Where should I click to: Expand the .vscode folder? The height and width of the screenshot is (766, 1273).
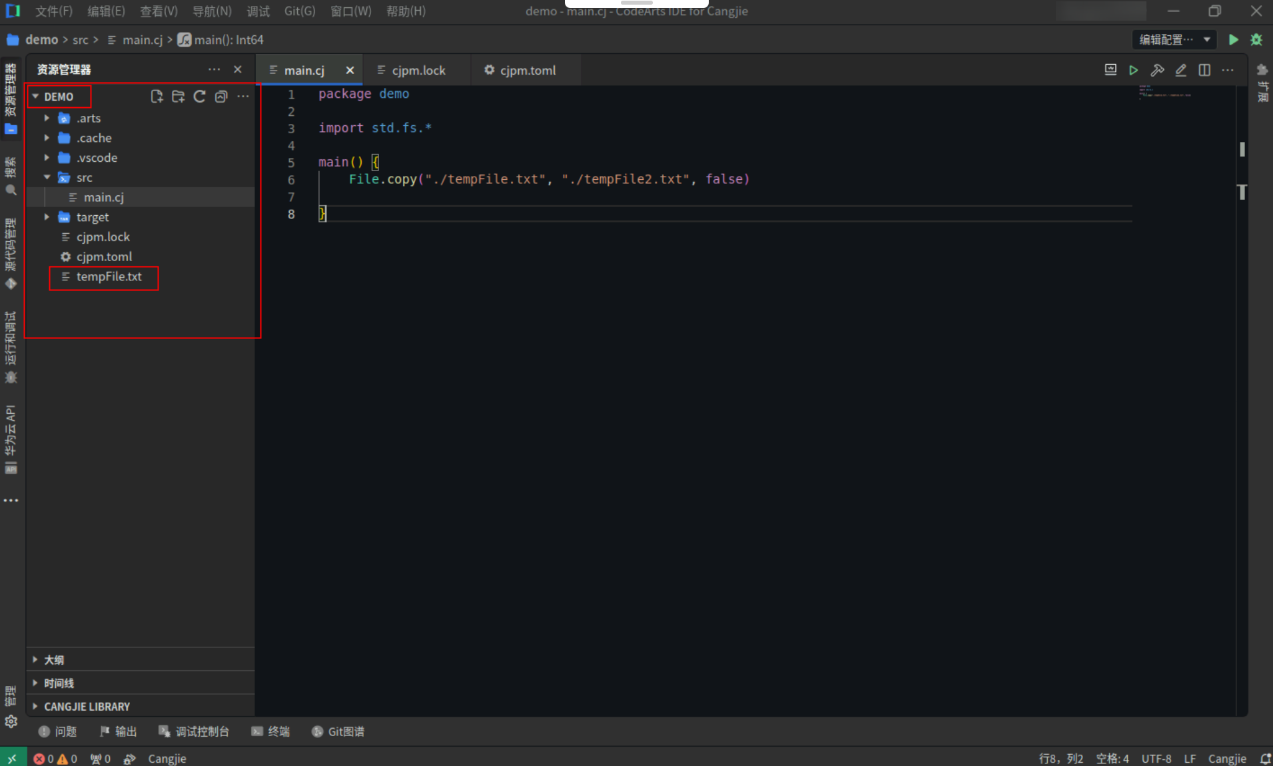pyautogui.click(x=47, y=158)
